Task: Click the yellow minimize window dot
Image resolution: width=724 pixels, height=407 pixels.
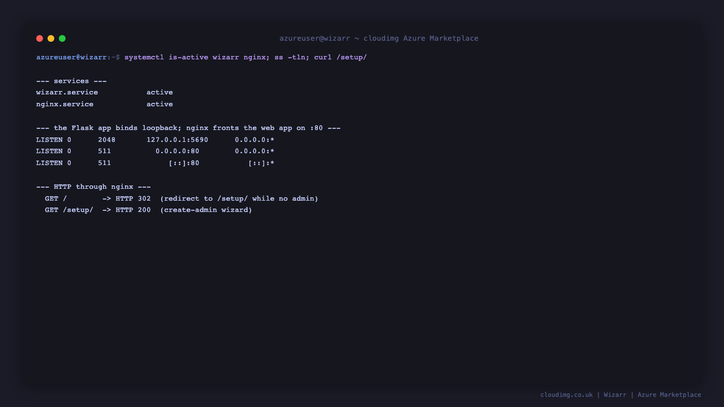Action: pyautogui.click(x=51, y=38)
